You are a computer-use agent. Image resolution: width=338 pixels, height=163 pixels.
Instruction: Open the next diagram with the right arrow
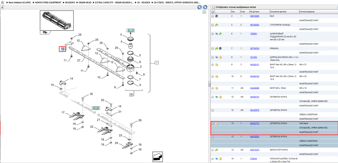pos(205,7)
